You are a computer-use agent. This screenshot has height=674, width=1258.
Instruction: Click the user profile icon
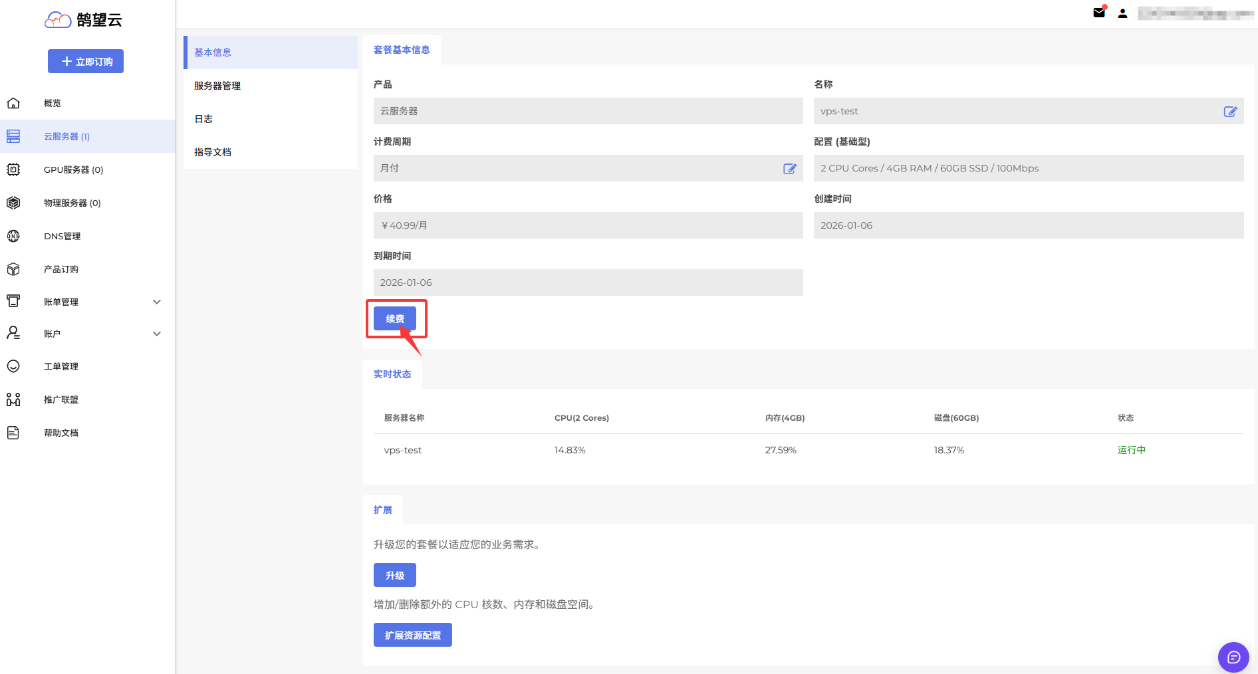[x=1122, y=13]
